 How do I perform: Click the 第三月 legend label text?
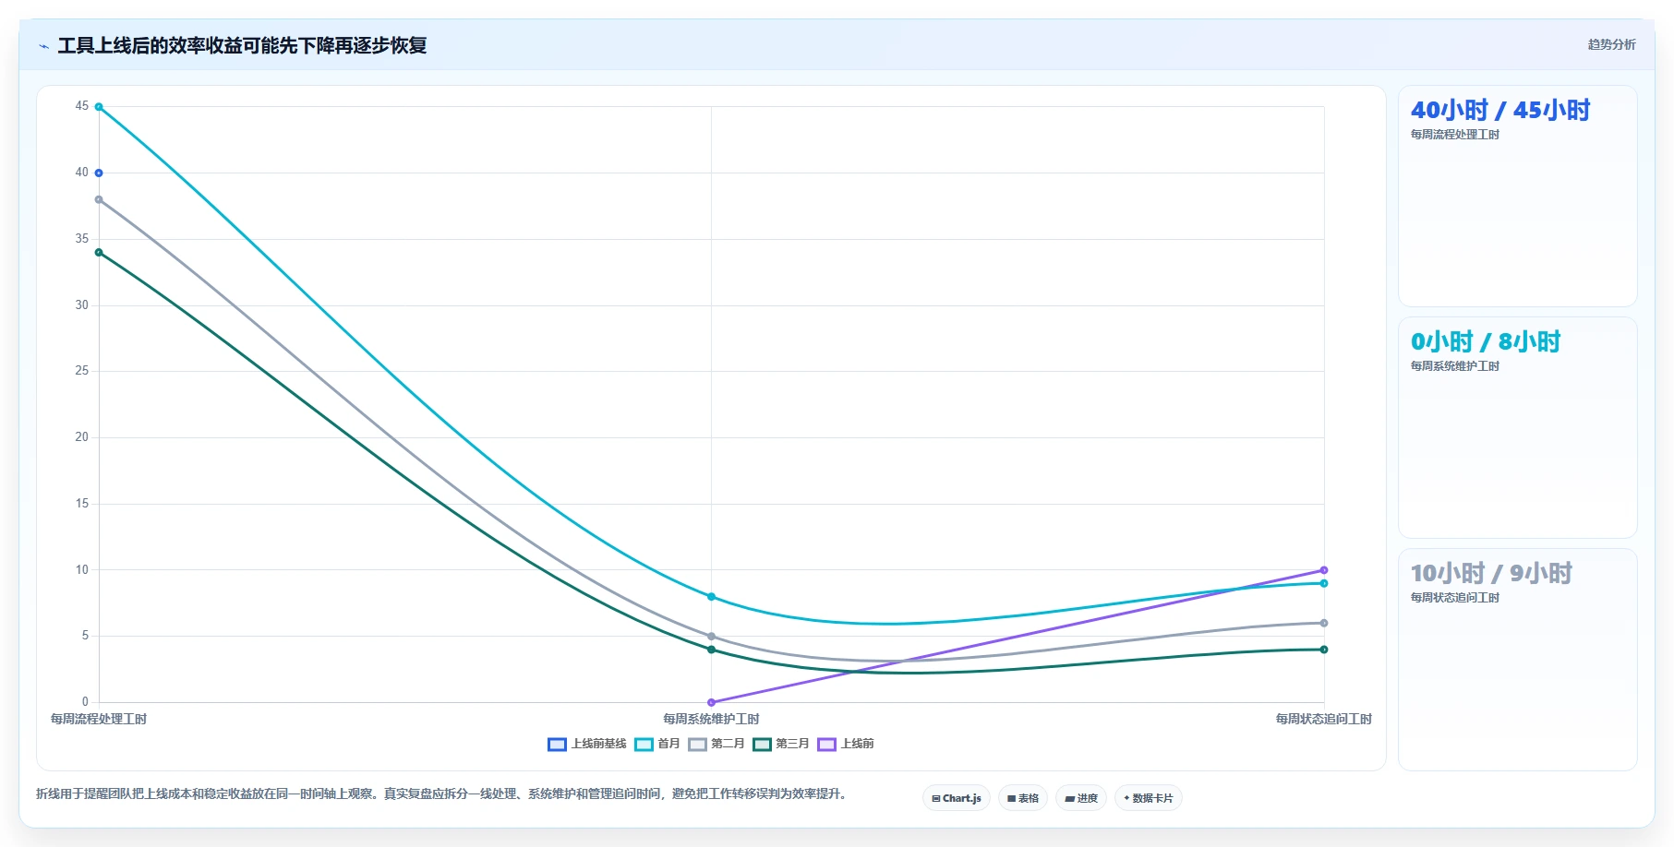point(792,744)
